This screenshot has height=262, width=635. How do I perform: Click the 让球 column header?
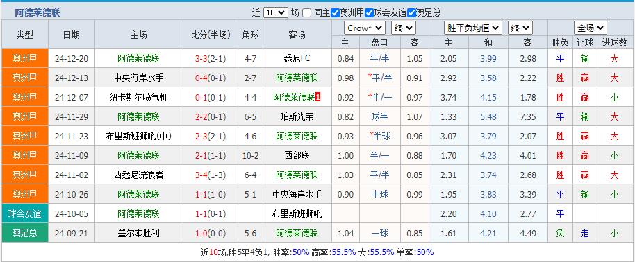(x=584, y=42)
